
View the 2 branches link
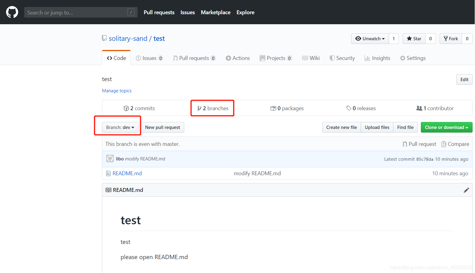[x=213, y=108]
